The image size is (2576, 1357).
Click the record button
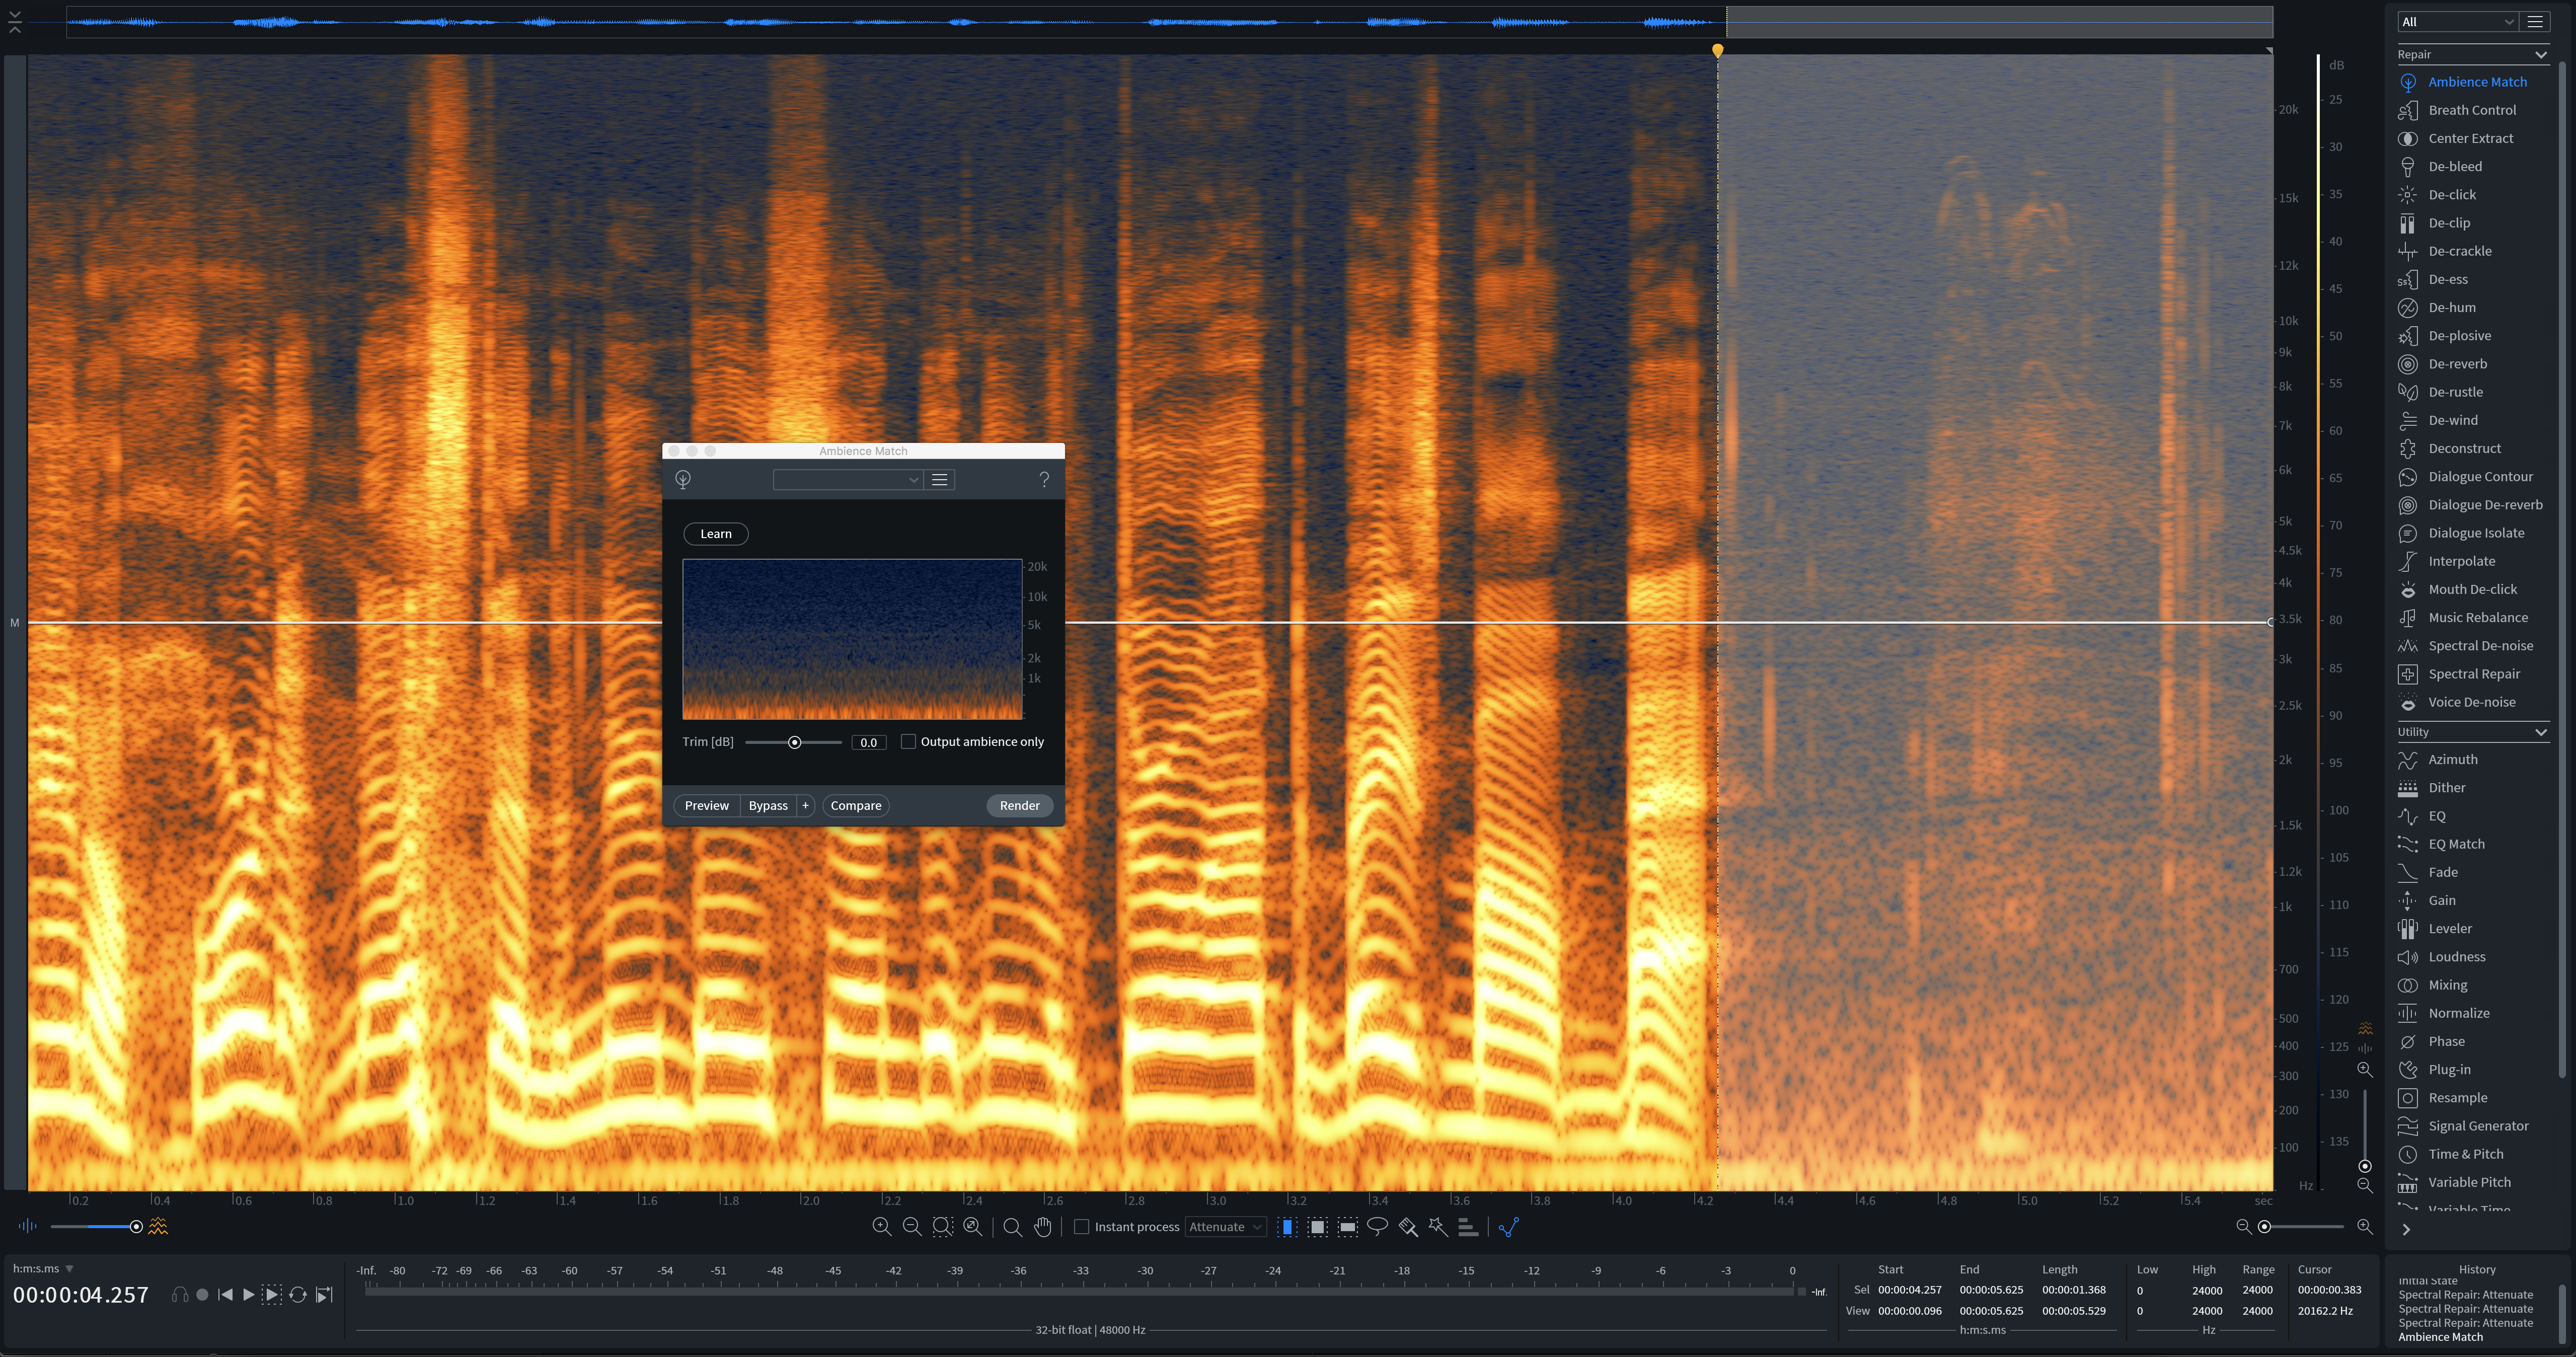click(202, 1295)
